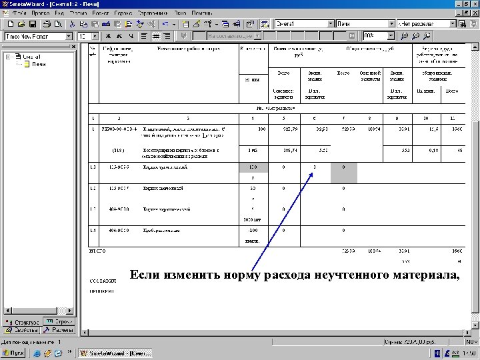Click the Open folder icon
The image size is (480, 360).
tap(21, 24)
